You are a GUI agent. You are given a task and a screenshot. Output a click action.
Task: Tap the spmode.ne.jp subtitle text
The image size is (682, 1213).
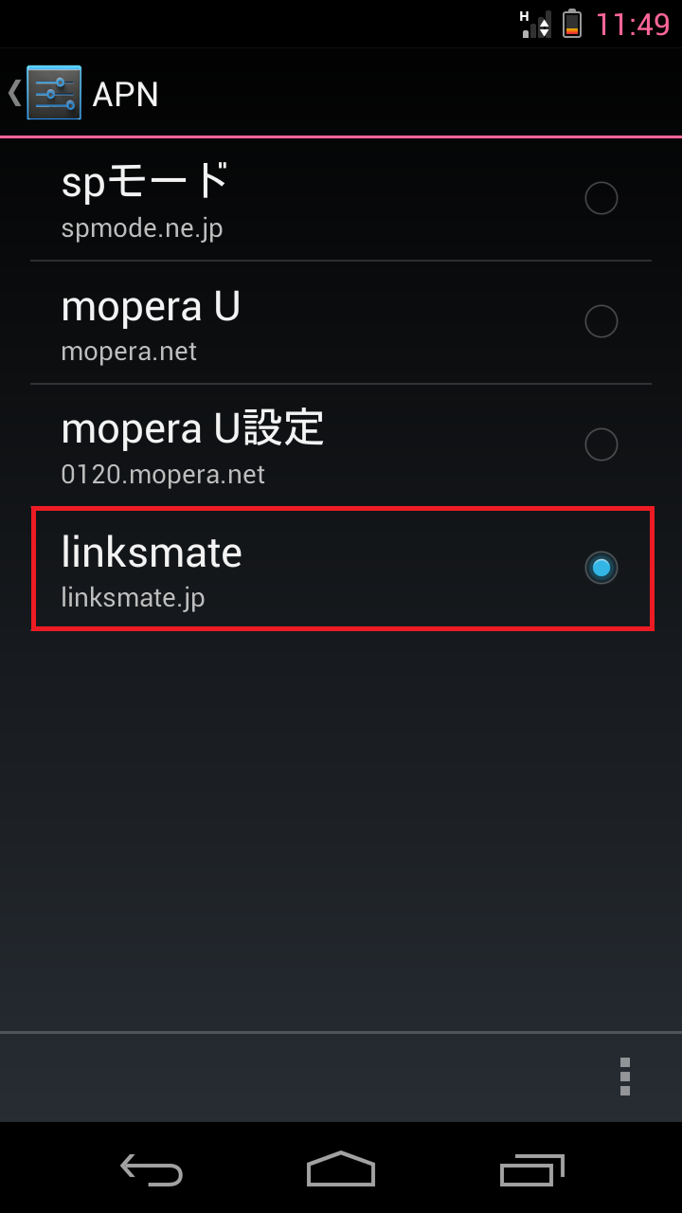(x=142, y=228)
